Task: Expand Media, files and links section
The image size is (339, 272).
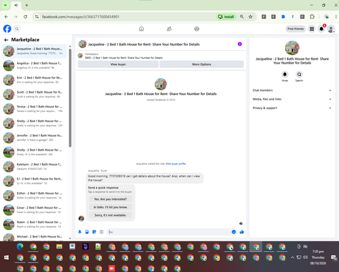Action: click(292, 99)
